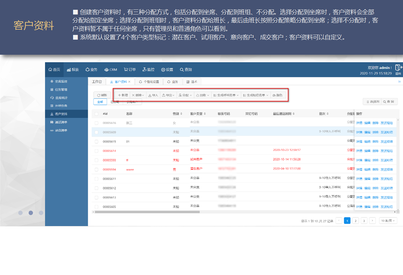Image resolution: width=403 pixels, height=275 pixels.
Task: Click the horizontal scrollbar under the table
Action: 147,212
